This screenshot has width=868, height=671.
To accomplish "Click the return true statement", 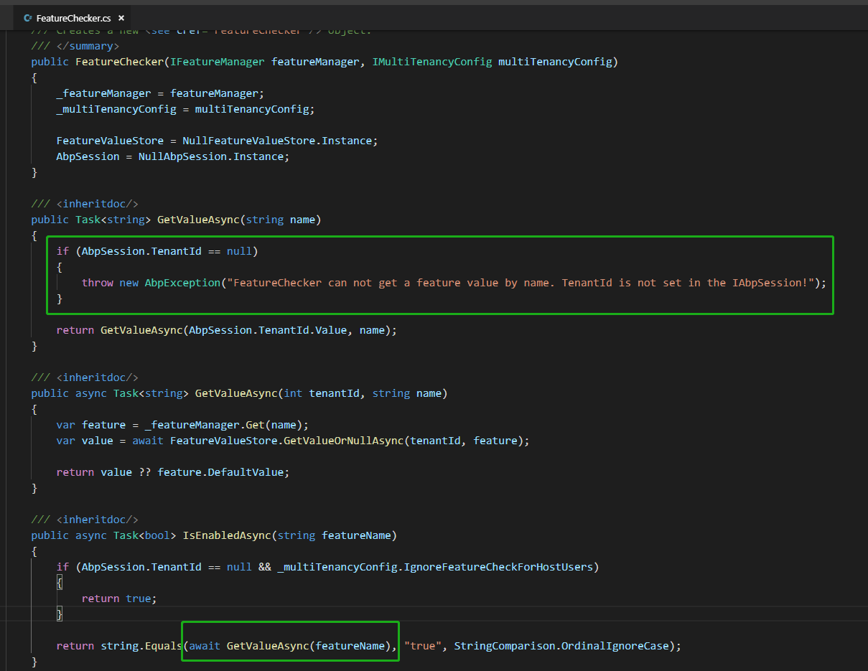I will [x=118, y=598].
